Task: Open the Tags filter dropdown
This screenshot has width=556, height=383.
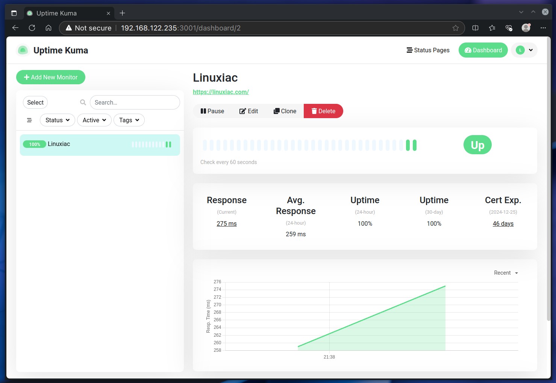Action: click(129, 120)
